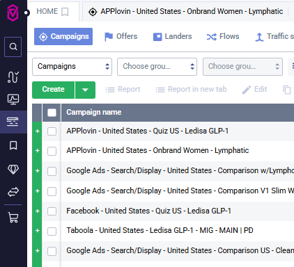294x267 pixels.
Task: Select the highlighted campaigns list sidebar icon
Action: point(13,122)
